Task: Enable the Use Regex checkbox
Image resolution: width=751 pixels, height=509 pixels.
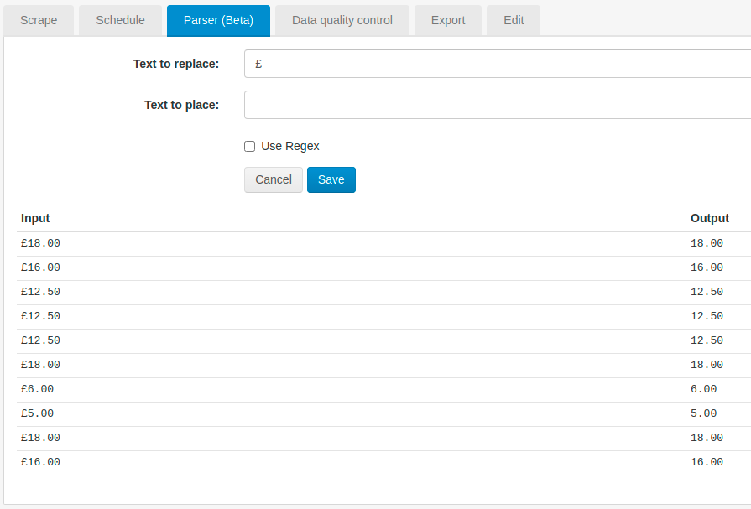Action: (249, 146)
